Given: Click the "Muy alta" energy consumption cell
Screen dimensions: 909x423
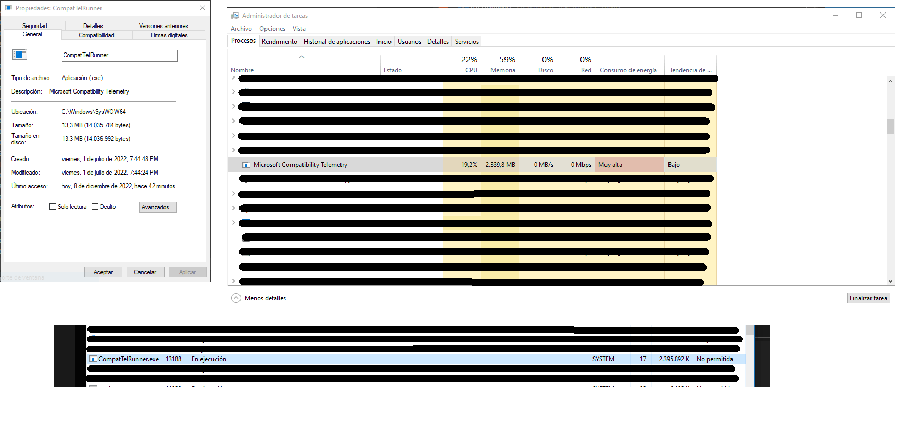Looking at the screenshot, I should tap(629, 165).
